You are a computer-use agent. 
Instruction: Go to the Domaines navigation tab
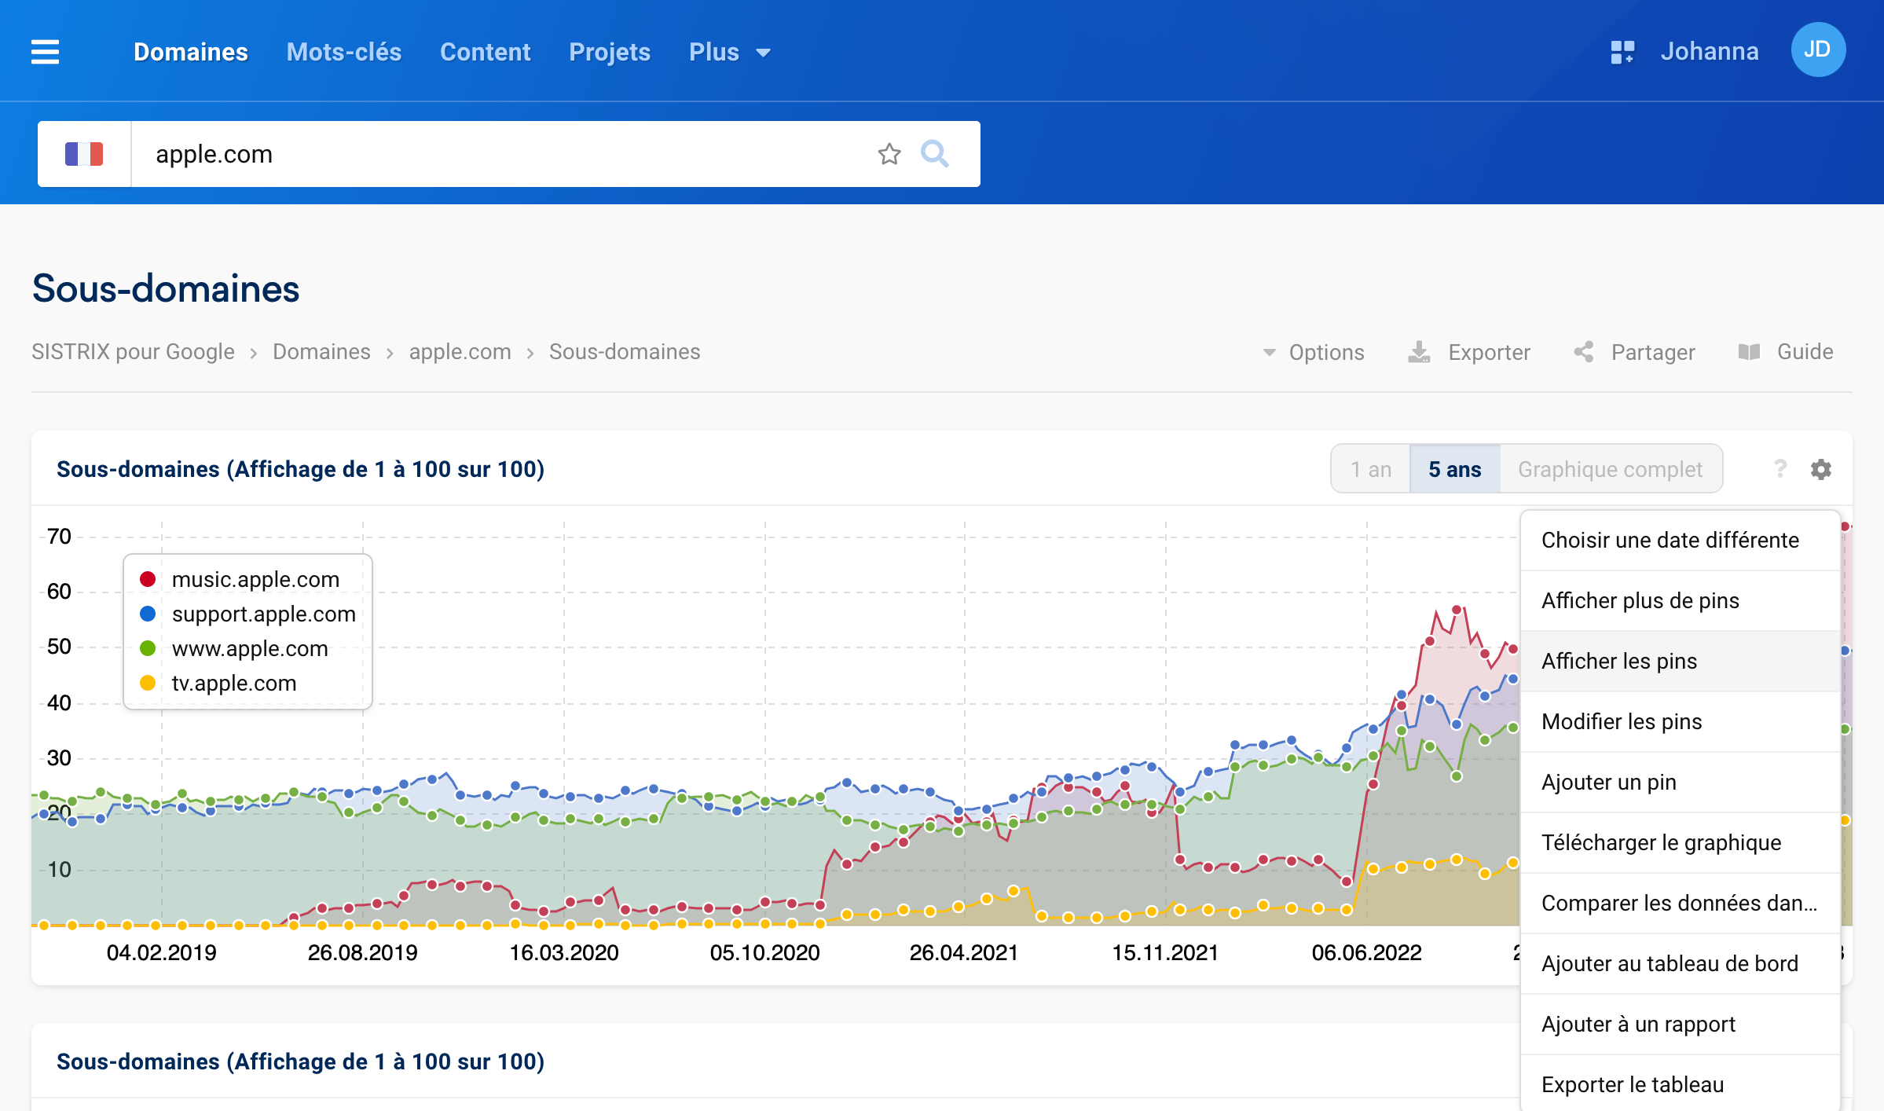191,52
